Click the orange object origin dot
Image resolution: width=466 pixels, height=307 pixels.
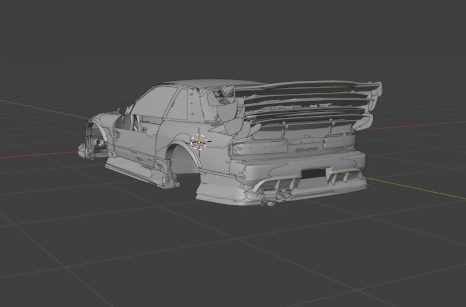[199, 142]
